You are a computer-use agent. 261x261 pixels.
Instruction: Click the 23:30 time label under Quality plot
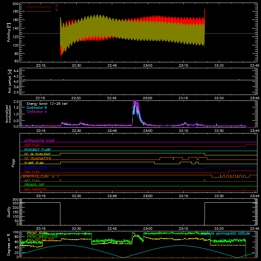(219, 229)
